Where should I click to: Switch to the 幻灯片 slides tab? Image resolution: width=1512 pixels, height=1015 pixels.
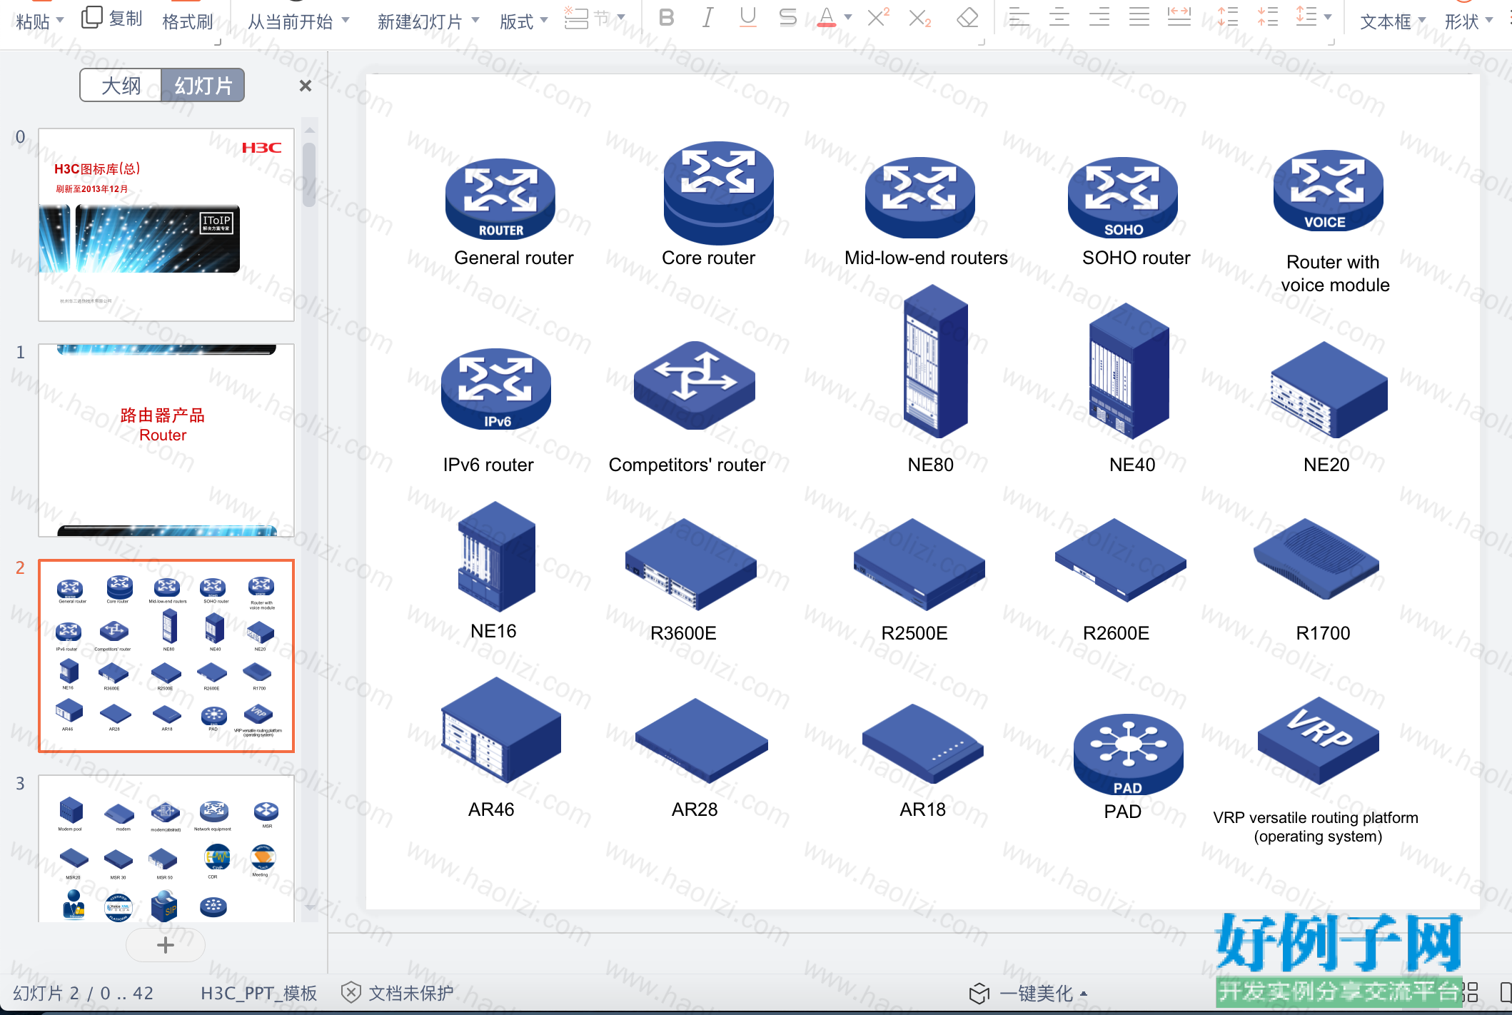[203, 86]
